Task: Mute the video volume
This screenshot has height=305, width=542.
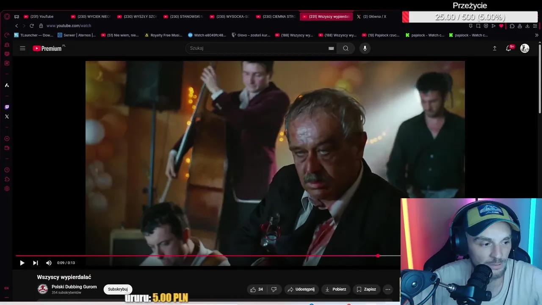Action: tap(49, 263)
